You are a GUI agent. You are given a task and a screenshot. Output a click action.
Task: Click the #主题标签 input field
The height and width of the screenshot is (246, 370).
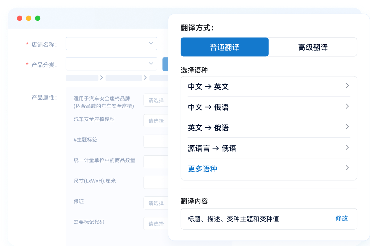(x=156, y=141)
